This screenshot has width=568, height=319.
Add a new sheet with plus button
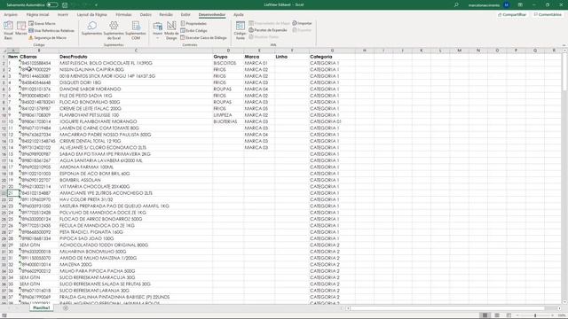66,308
